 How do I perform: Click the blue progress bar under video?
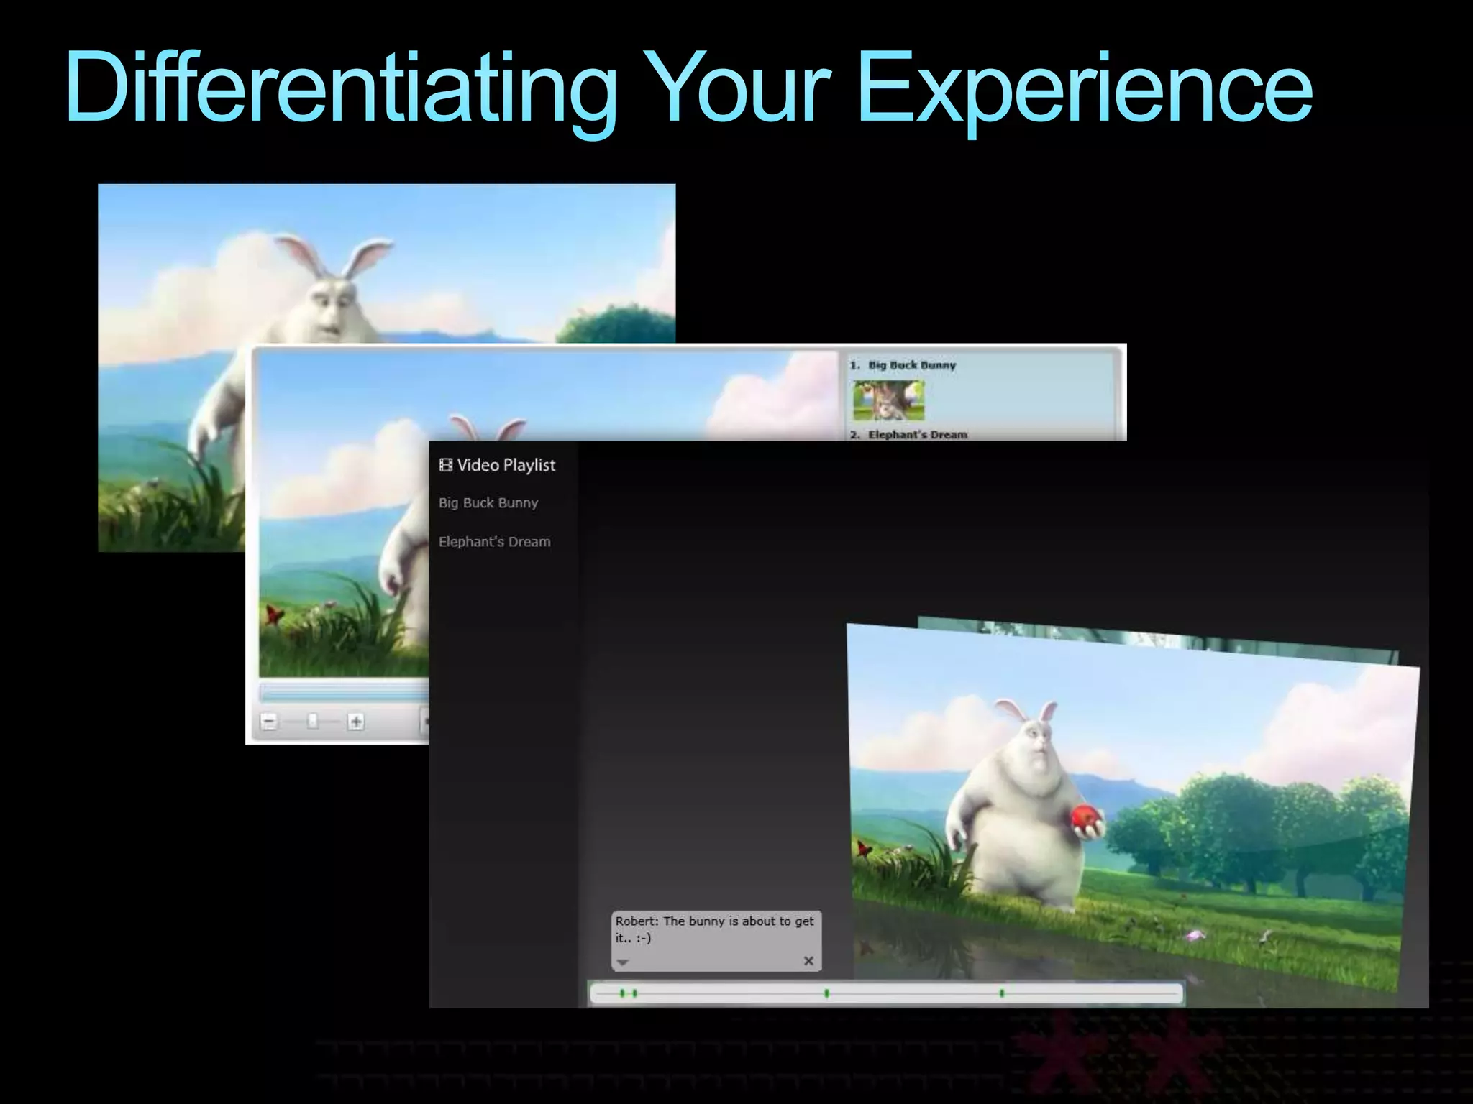click(344, 693)
